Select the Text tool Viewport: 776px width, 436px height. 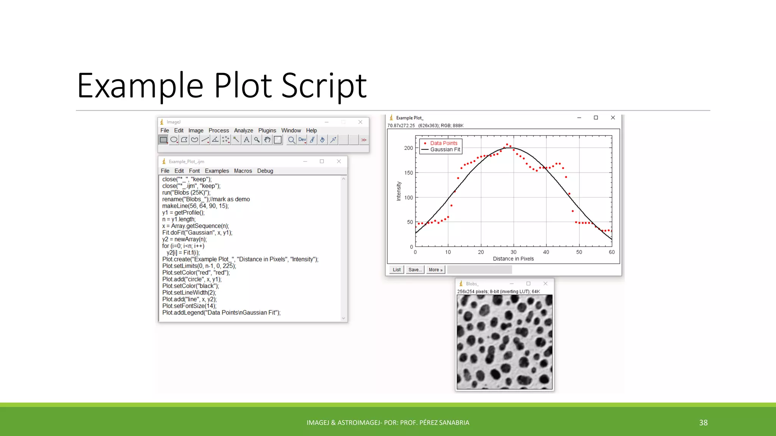(247, 140)
